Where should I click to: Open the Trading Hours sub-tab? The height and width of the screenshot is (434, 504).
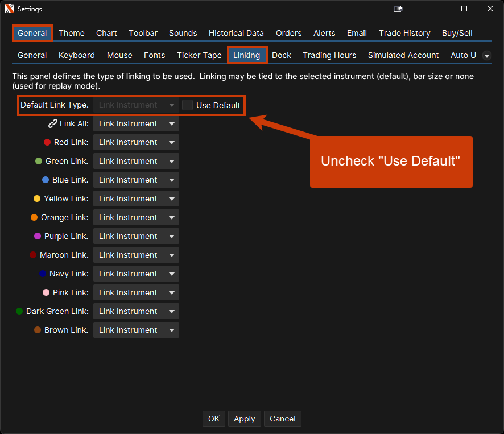pyautogui.click(x=329, y=55)
